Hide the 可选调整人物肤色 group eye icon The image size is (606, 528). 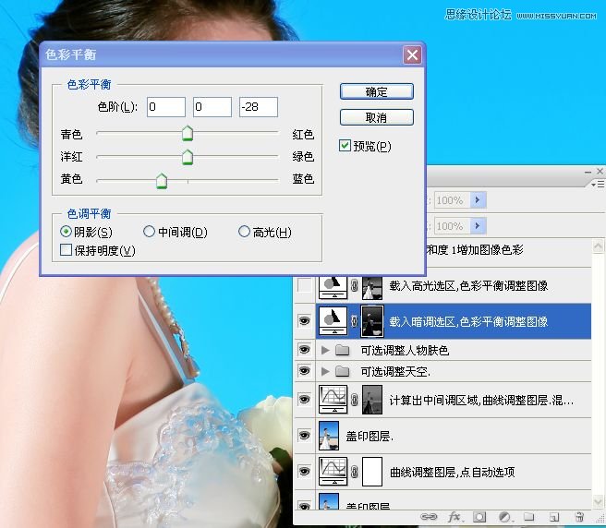[x=305, y=350]
